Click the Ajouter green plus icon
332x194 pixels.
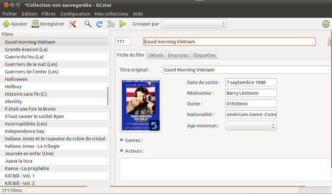coord(6,24)
